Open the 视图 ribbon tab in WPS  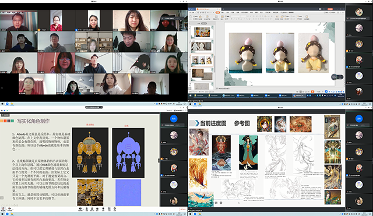point(256,12)
